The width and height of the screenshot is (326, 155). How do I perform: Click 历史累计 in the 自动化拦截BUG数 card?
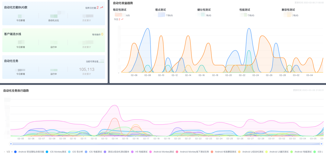point(87,20)
